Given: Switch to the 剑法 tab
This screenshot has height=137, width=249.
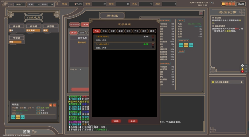Looking at the screenshot, I should [x=128, y=31].
